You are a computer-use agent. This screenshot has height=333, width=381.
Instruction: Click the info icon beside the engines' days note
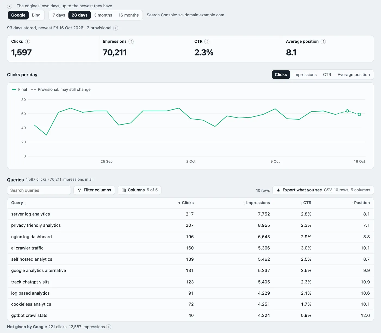coord(10,6)
